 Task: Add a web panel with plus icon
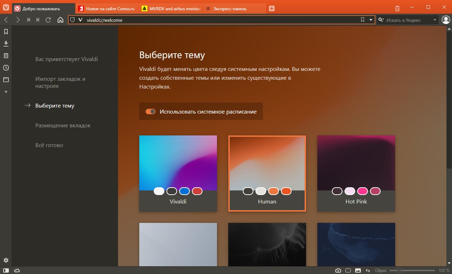coord(6,92)
